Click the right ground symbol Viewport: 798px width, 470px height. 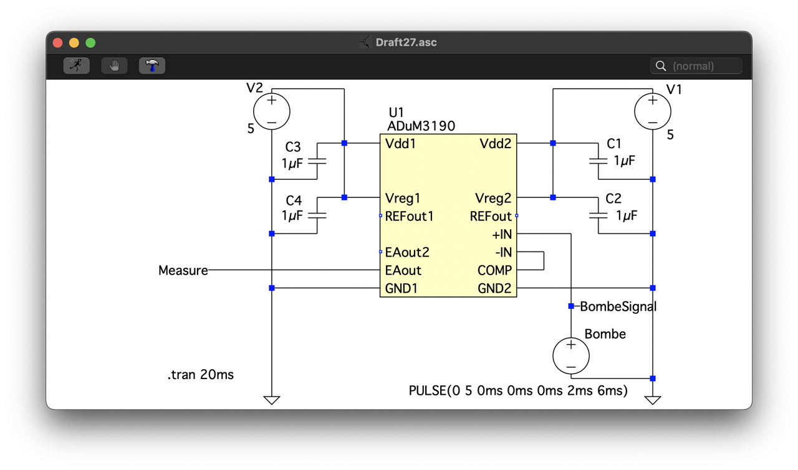(653, 400)
